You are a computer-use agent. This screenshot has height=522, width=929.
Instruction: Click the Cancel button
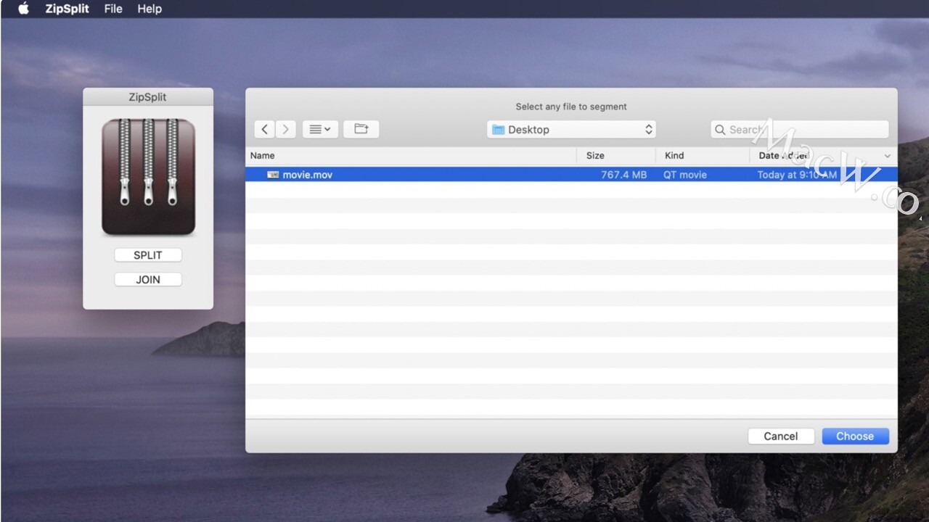click(x=781, y=436)
